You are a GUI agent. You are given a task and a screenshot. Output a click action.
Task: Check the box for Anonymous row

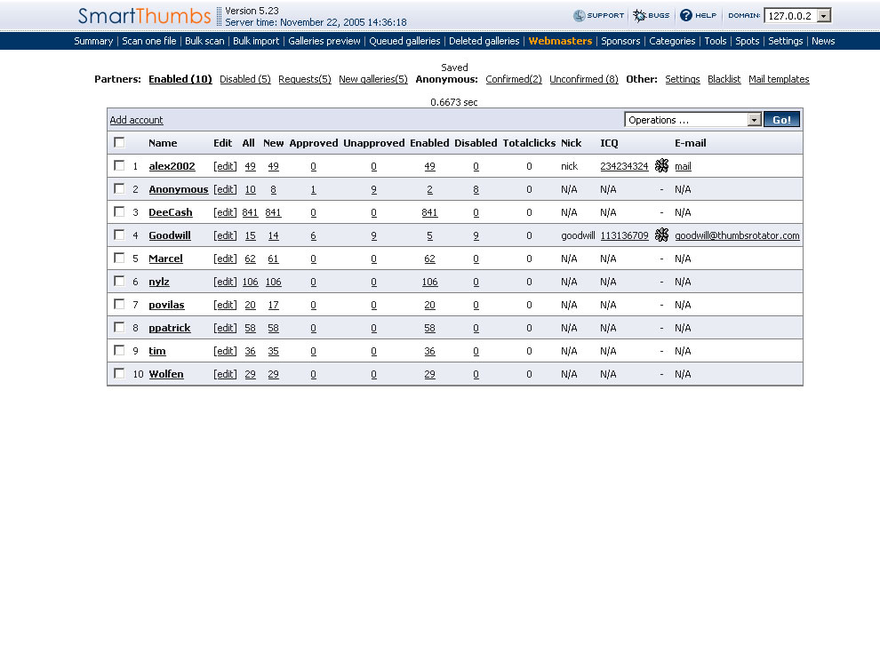[119, 188]
